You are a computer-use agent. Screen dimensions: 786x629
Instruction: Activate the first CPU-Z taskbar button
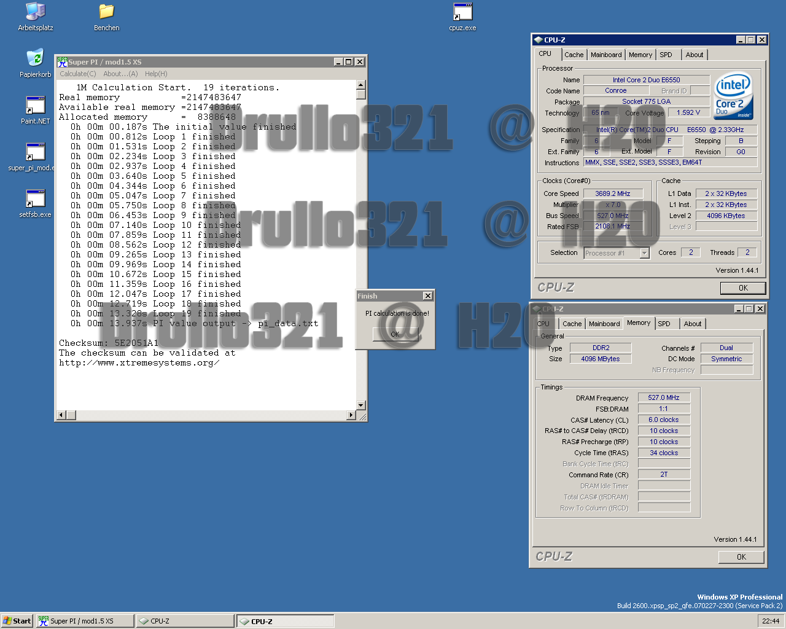(185, 621)
